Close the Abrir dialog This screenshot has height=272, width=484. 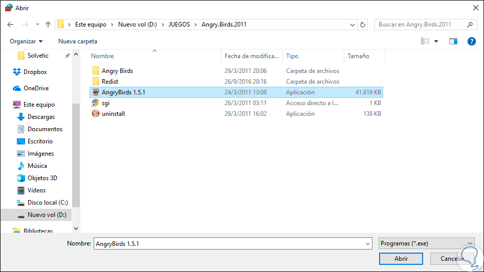pos(476,8)
